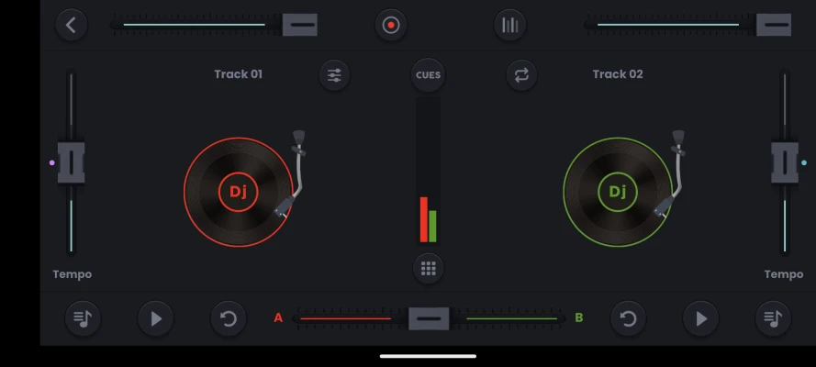Reset deck B with the restart icon
Viewport: 816px width, 367px height.
pyautogui.click(x=628, y=318)
